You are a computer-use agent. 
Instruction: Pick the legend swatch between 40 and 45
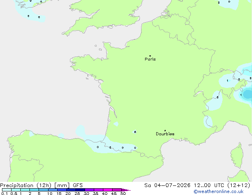point(108,190)
